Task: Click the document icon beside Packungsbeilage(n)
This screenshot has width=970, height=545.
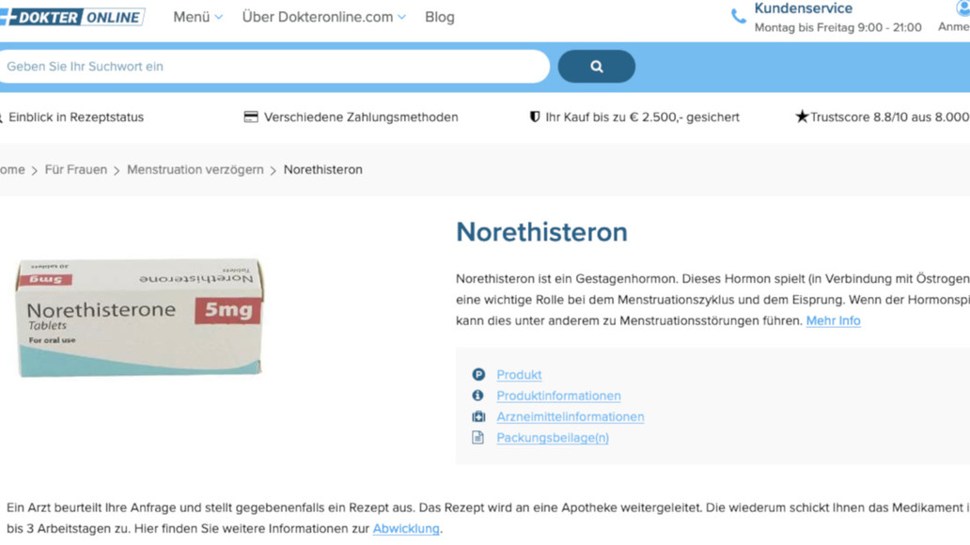Action: (x=478, y=438)
